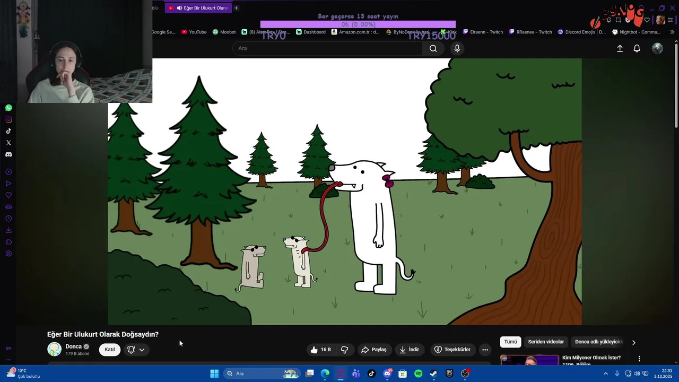Screen dimensions: 679x382
Task: Switch to the Eğer Bir Ulukurt browser tab
Action: (x=198, y=8)
